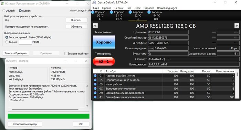241x130 pixels.
Task: Click the horizontal scrollbar under the H2testw log
Action: coord(45,110)
